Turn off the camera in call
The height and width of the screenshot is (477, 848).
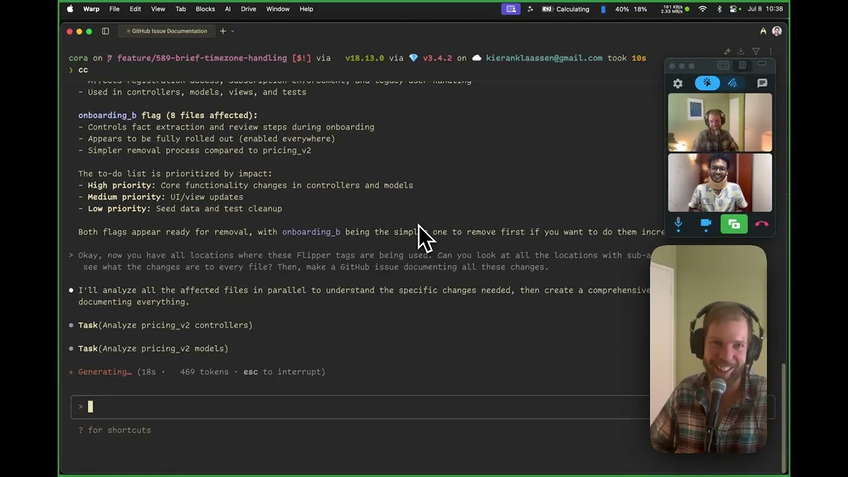pyautogui.click(x=706, y=224)
